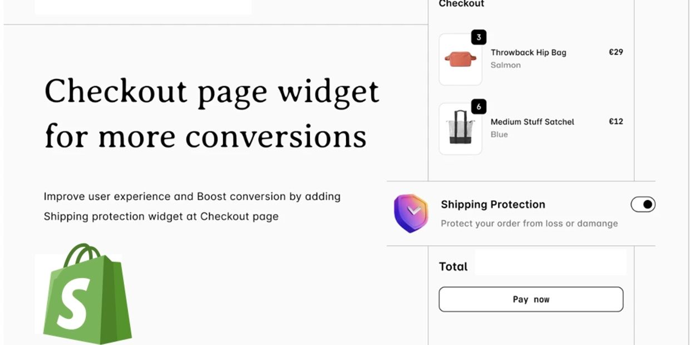Select the Throwback Hip Bag product image
The image size is (690, 345).
point(460,60)
